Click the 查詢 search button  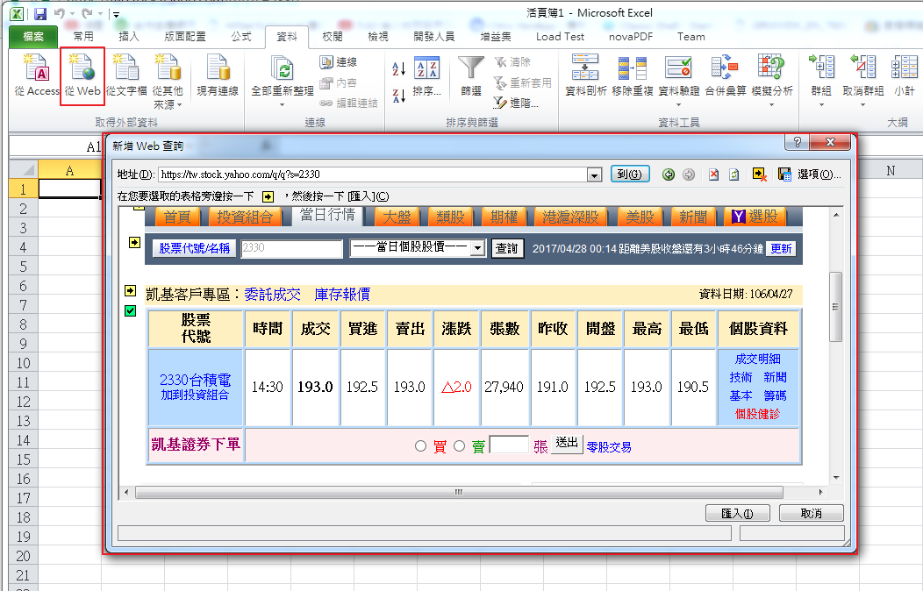coord(507,248)
